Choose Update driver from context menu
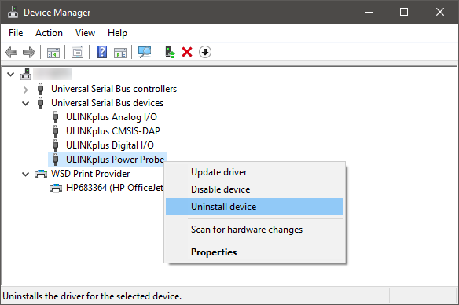 [x=255, y=172]
